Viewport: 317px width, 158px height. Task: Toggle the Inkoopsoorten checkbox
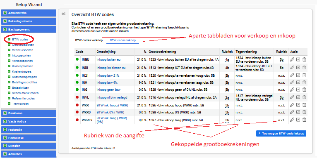[9, 55]
